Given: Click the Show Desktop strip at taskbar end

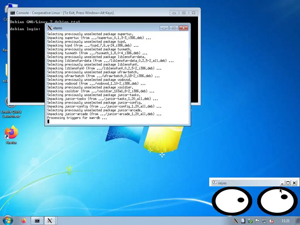Looking at the screenshot, I should click(298, 221).
